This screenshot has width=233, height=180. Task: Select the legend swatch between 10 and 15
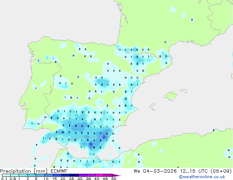pos(49,175)
